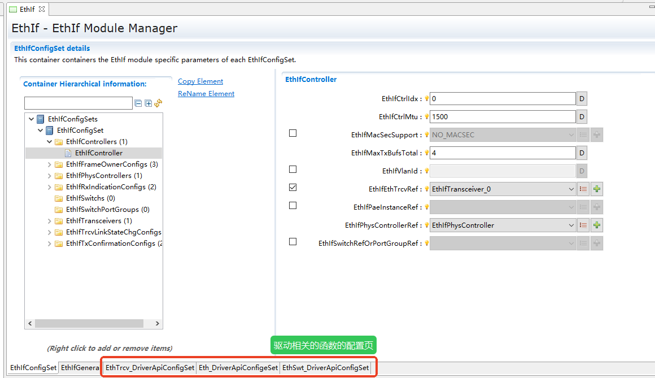Open the list icon next to EthIfEthTrcvRef

(x=583, y=189)
